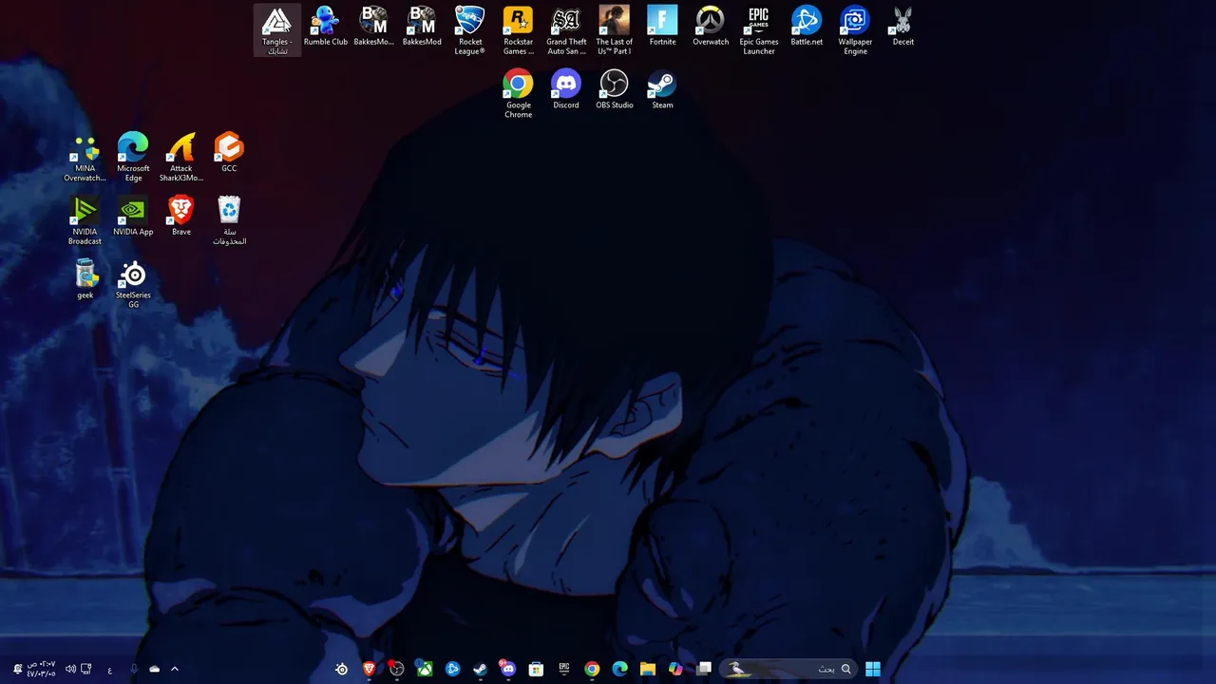Select the Recycle Bin desktop icon

[229, 220]
